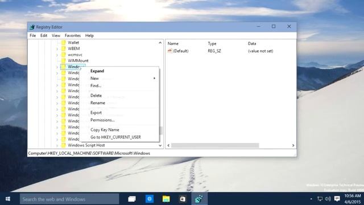Click the tree scroll down arrow
The height and width of the screenshot is (205, 364).
pos(160,146)
